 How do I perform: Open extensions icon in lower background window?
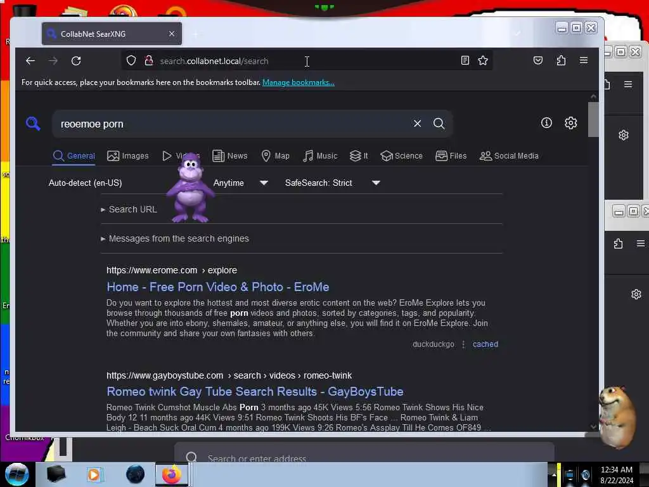(x=618, y=243)
